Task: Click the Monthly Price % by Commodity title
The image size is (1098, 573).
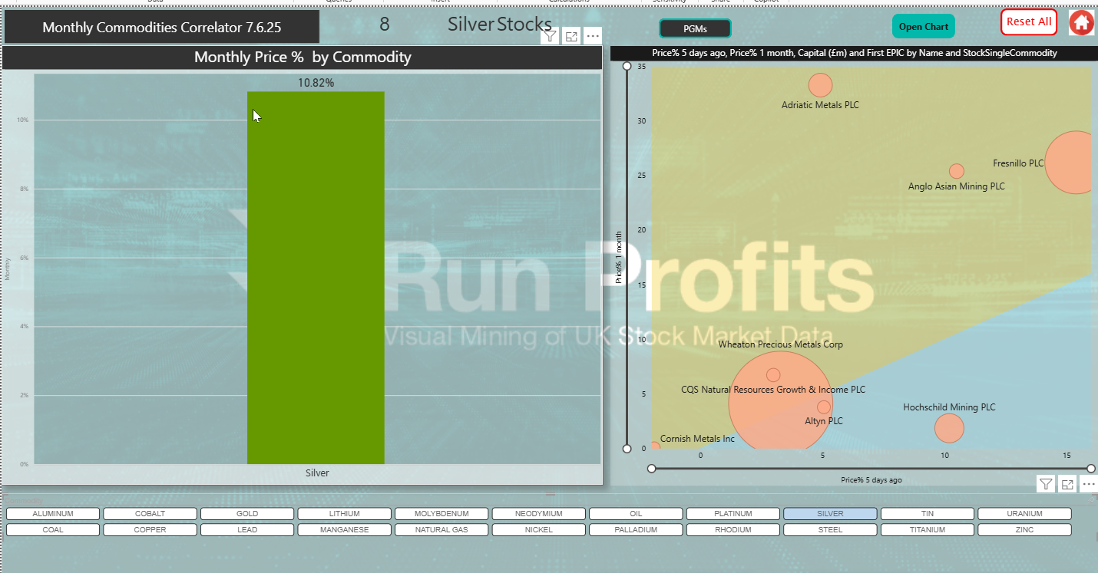Action: tap(303, 58)
